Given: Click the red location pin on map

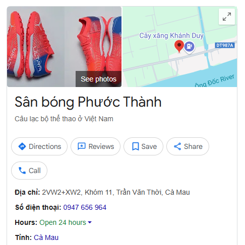Looking at the screenshot, I should pos(179,46).
